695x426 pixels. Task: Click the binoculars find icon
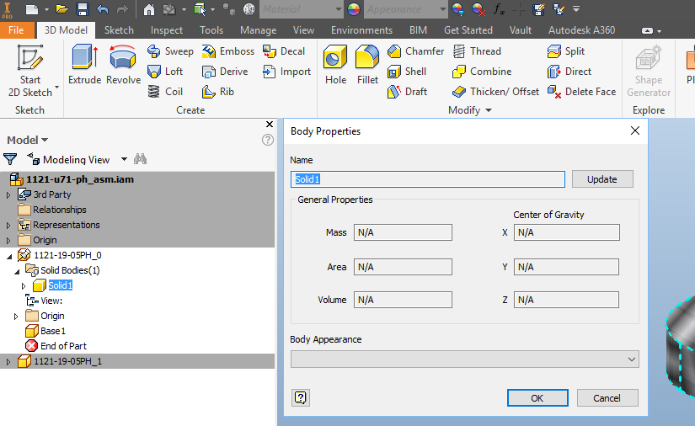coord(140,158)
